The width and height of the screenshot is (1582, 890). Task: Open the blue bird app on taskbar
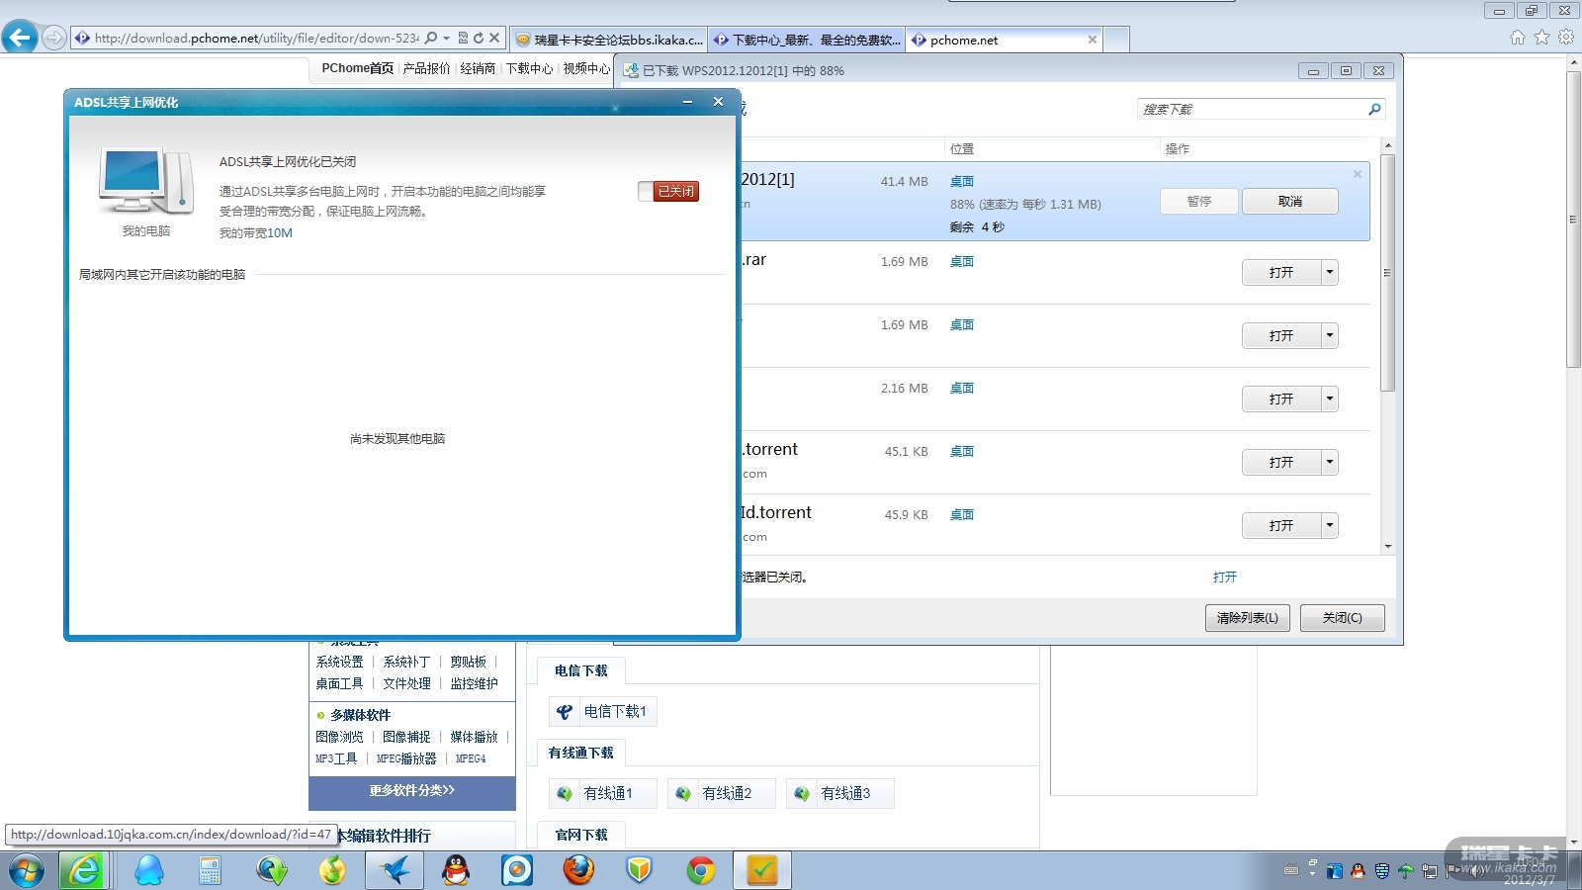tap(395, 870)
